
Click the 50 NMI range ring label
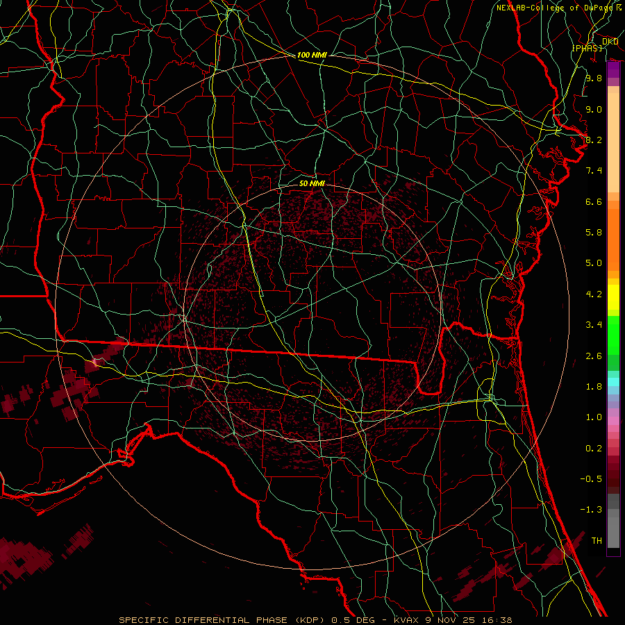(x=312, y=183)
